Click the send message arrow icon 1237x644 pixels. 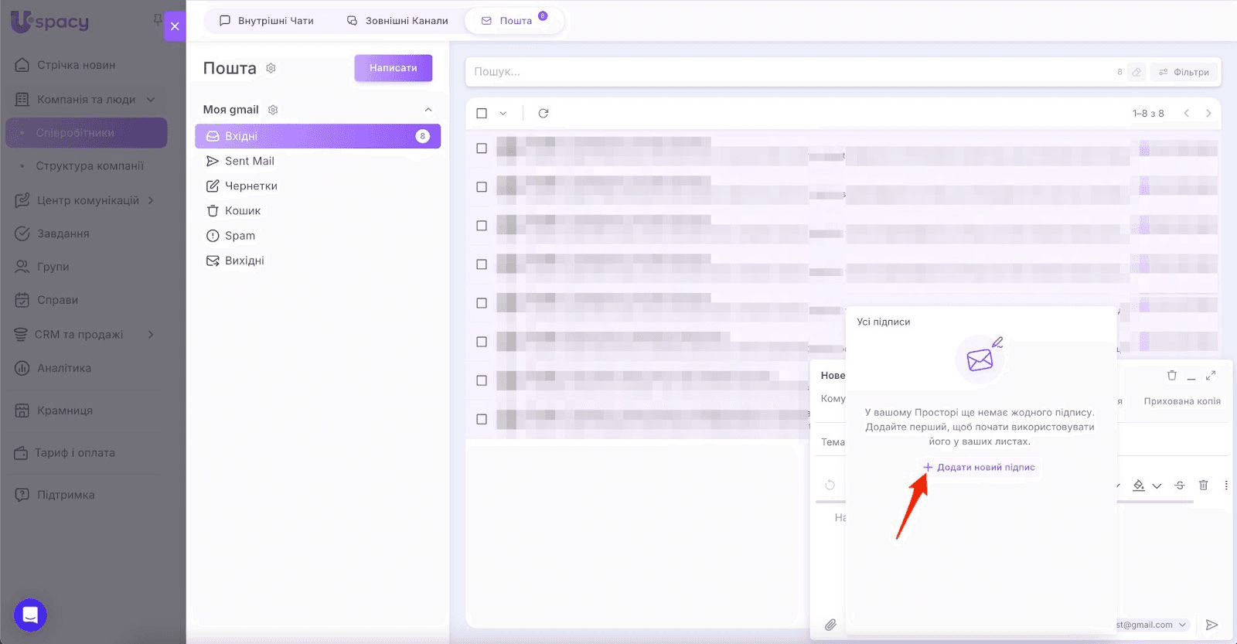[1211, 625]
